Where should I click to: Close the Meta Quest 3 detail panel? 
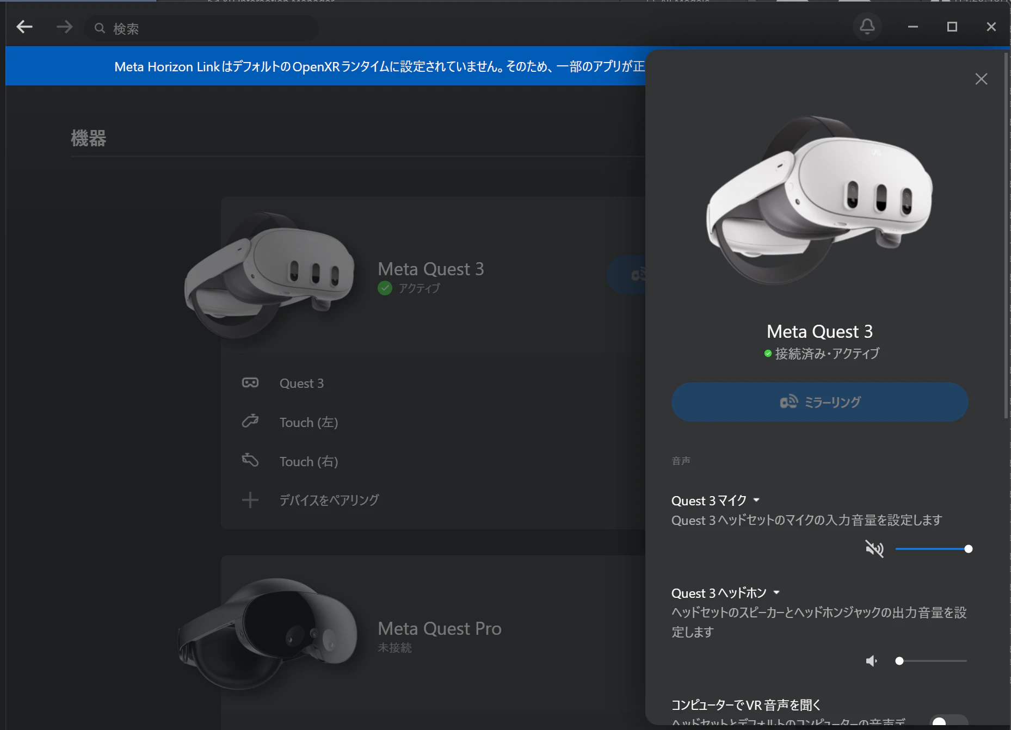(x=981, y=79)
